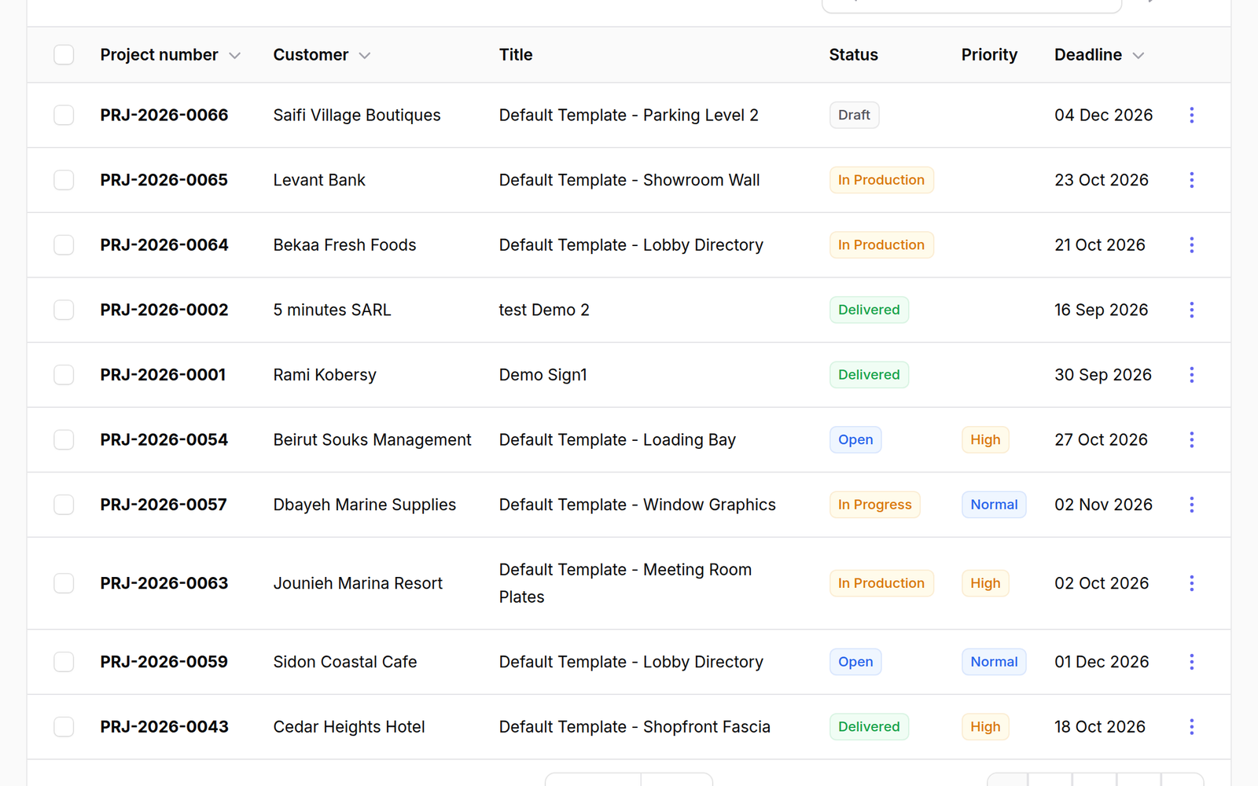
Task: Click High priority badge for PRJ-2026-0054
Action: click(x=985, y=439)
